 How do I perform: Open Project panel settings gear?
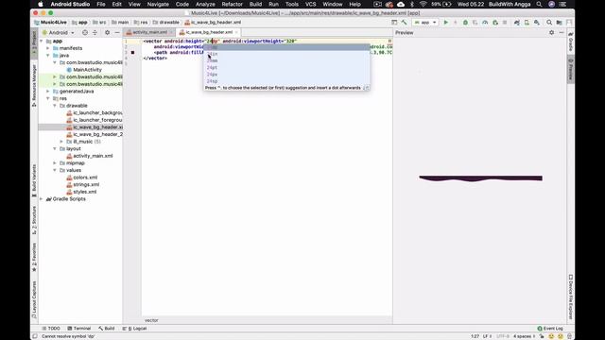107,33
